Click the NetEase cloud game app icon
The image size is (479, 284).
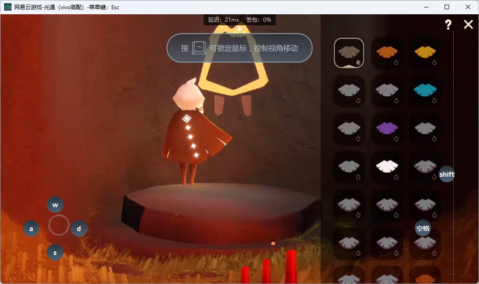pos(8,7)
